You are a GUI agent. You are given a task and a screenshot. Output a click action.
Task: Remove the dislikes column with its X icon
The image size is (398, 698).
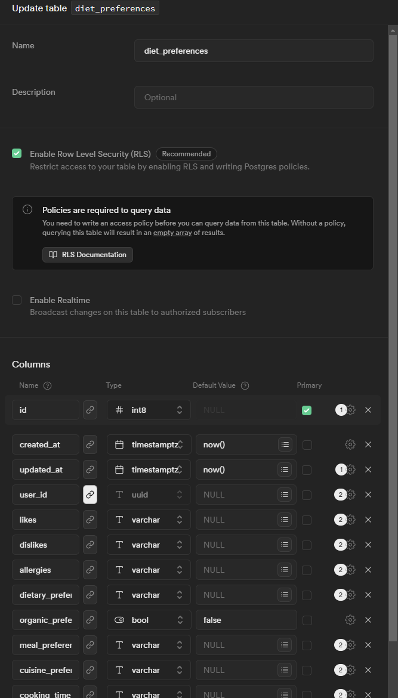368,544
